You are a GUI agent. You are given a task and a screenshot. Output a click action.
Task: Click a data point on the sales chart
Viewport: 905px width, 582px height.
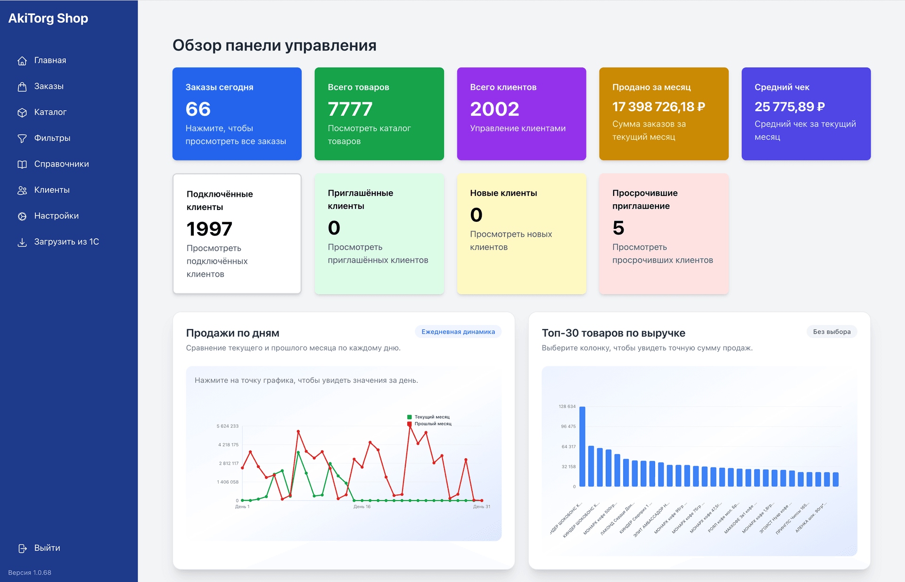click(x=298, y=431)
